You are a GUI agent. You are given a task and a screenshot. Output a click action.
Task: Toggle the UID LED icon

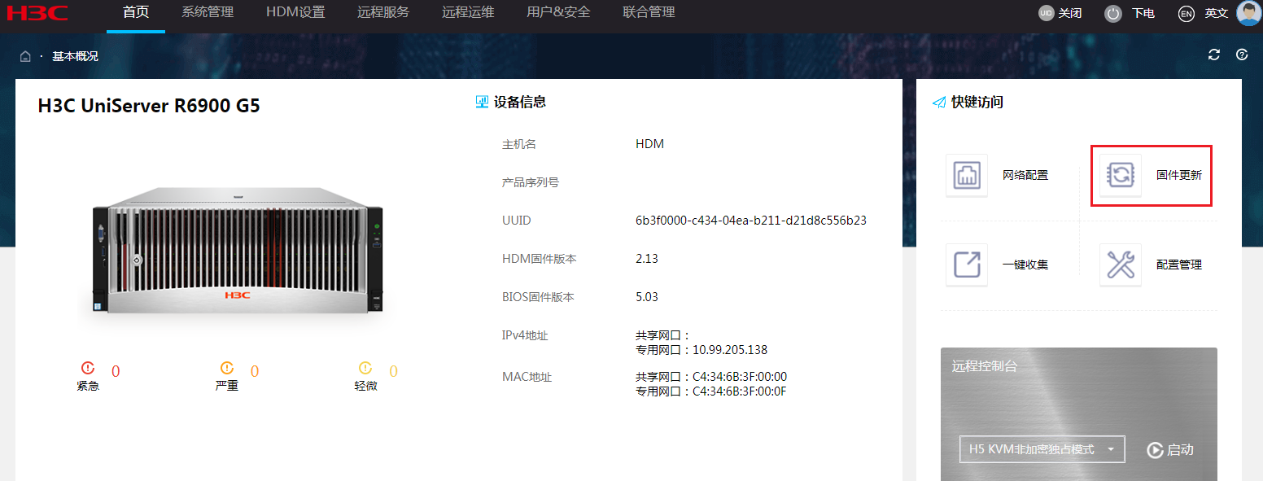click(x=1046, y=13)
